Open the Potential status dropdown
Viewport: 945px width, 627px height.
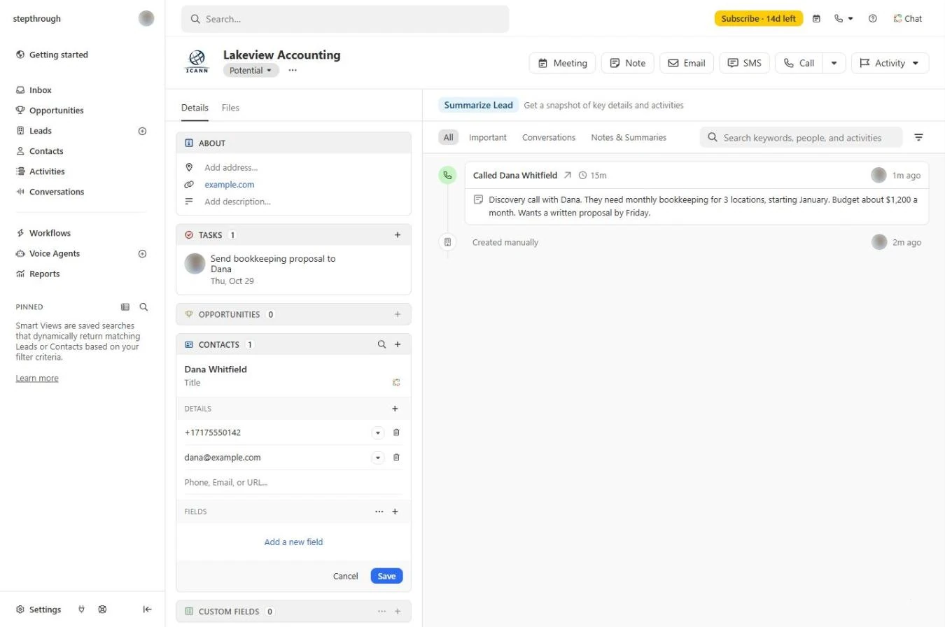coord(251,71)
